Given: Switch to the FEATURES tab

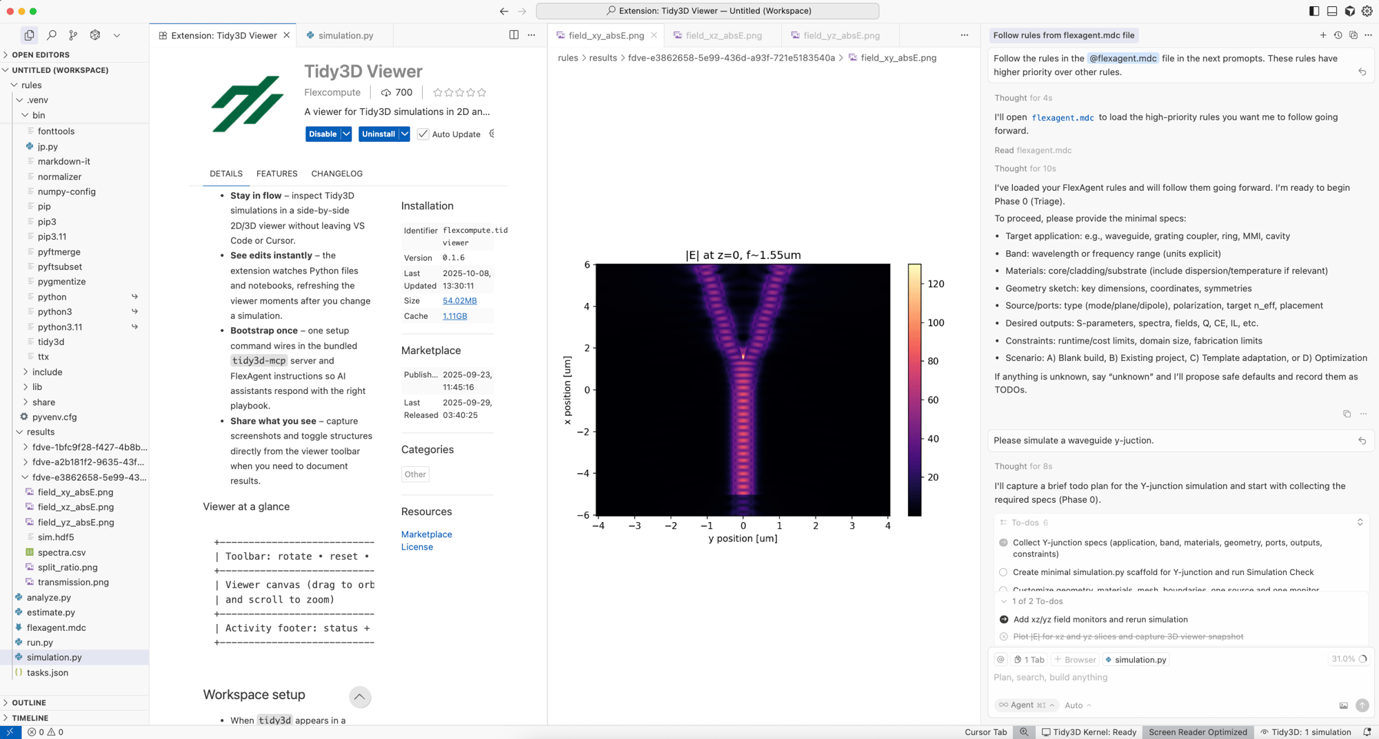Looking at the screenshot, I should (x=276, y=174).
